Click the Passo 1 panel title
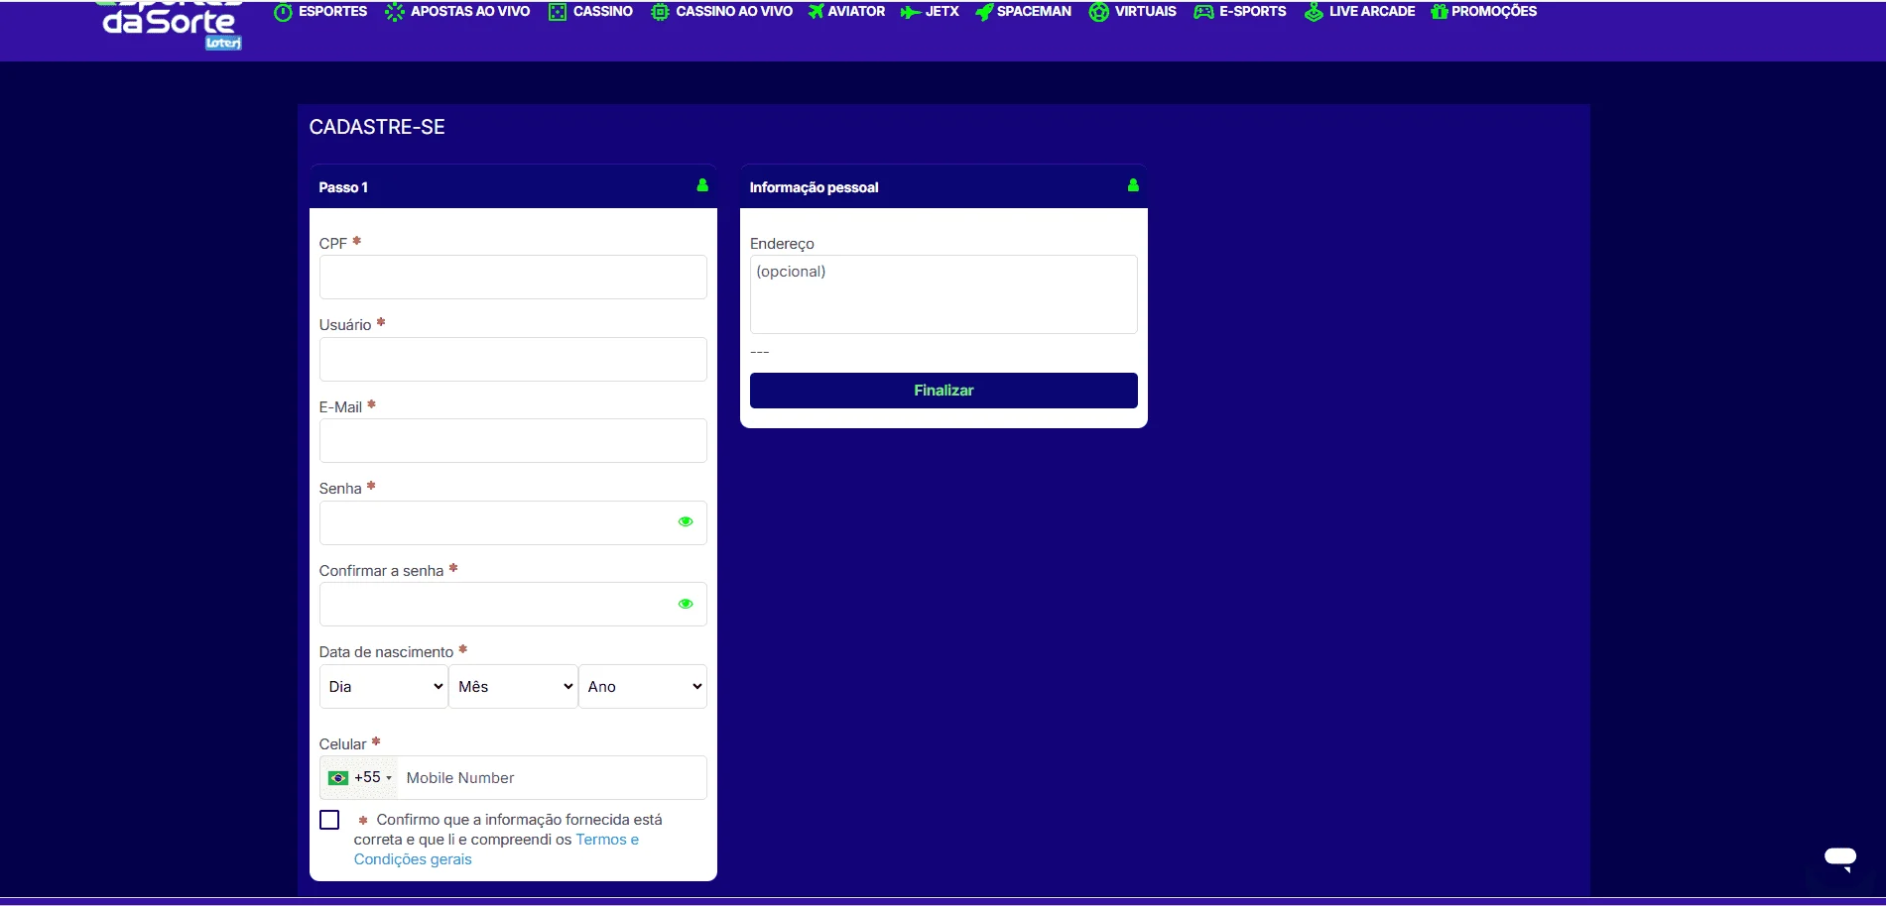Viewport: 1886px width, 906px height. click(343, 187)
